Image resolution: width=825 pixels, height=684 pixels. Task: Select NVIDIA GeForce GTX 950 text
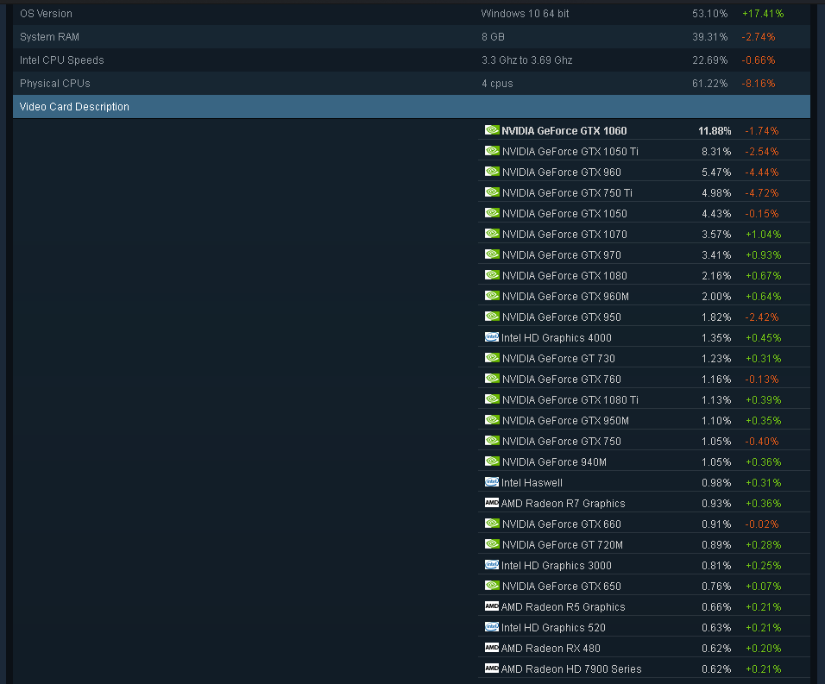click(x=562, y=317)
